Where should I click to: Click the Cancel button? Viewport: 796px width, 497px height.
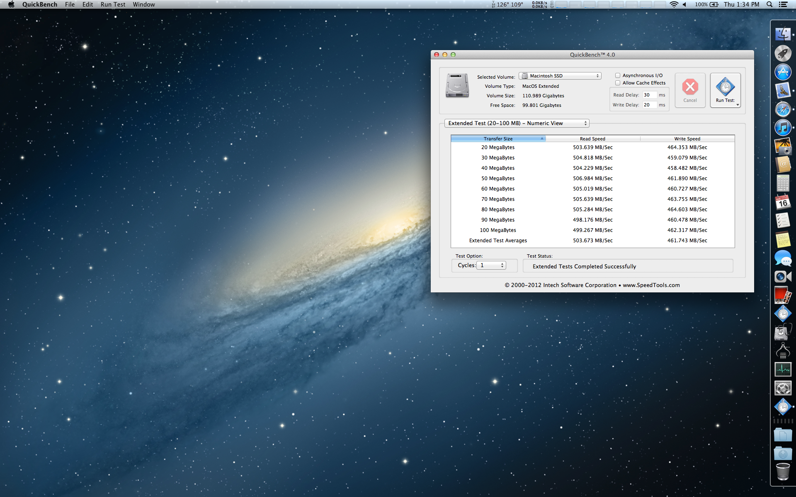[x=690, y=90]
